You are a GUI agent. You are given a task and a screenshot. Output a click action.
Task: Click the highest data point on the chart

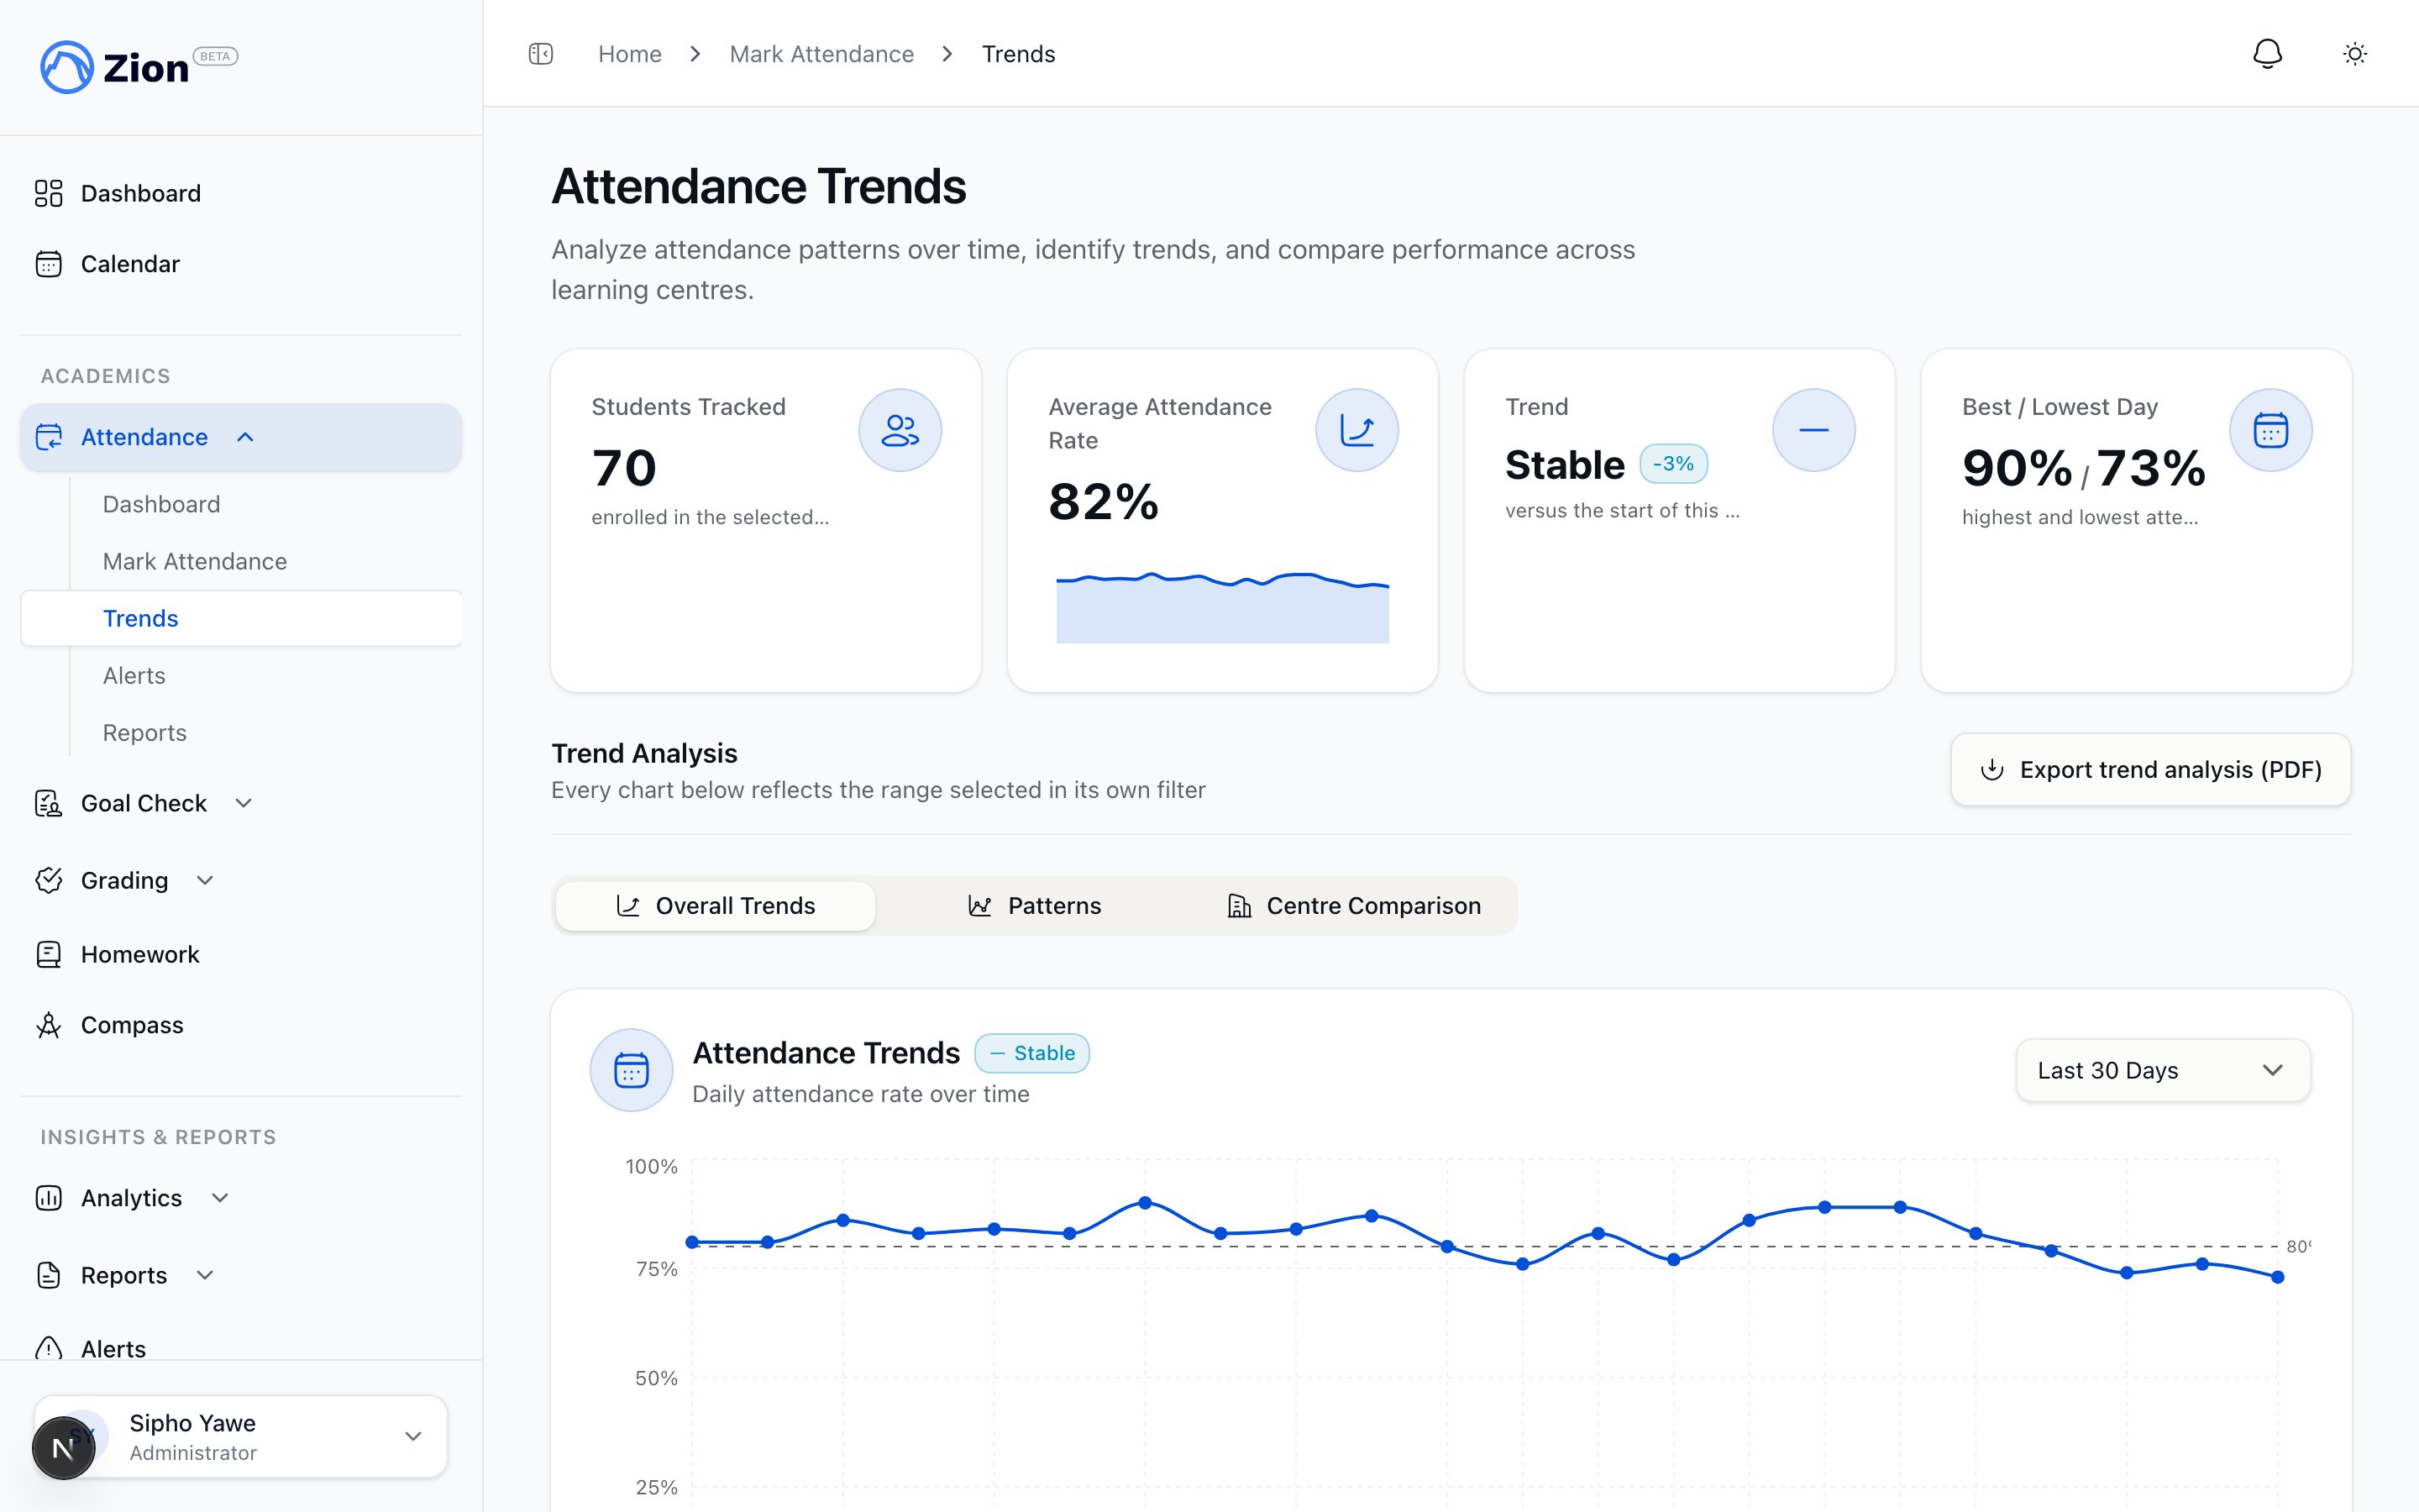click(x=1146, y=1203)
